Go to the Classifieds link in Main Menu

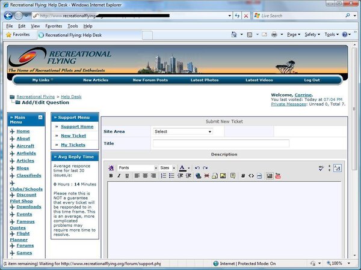(29, 175)
